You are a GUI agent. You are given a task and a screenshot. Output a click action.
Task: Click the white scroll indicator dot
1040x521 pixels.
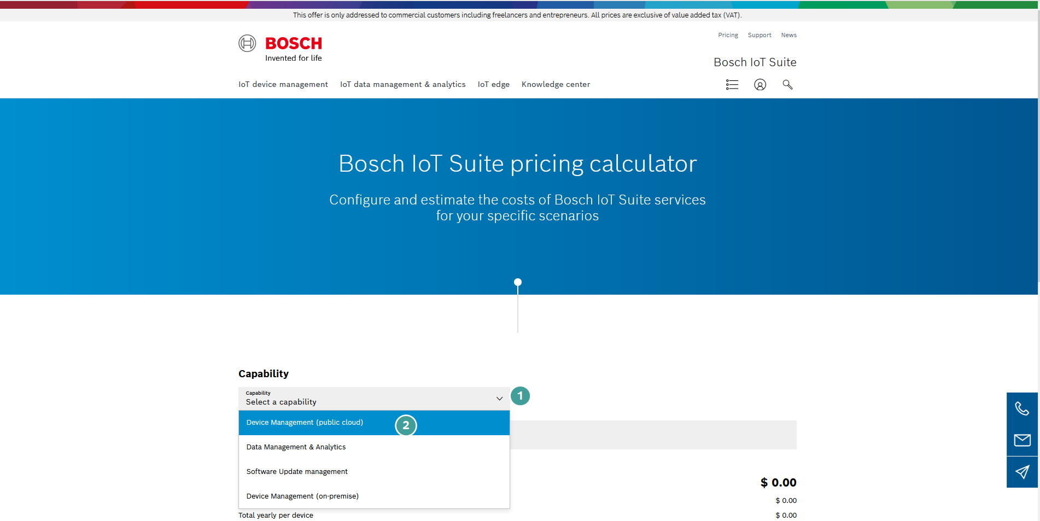tap(518, 282)
